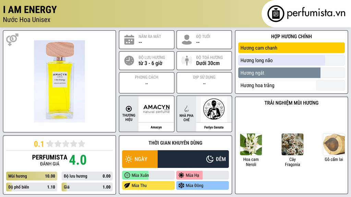Open the Gỗ cẩm lai note image
Viewport: 351px width, 197px height.
[x=334, y=145]
